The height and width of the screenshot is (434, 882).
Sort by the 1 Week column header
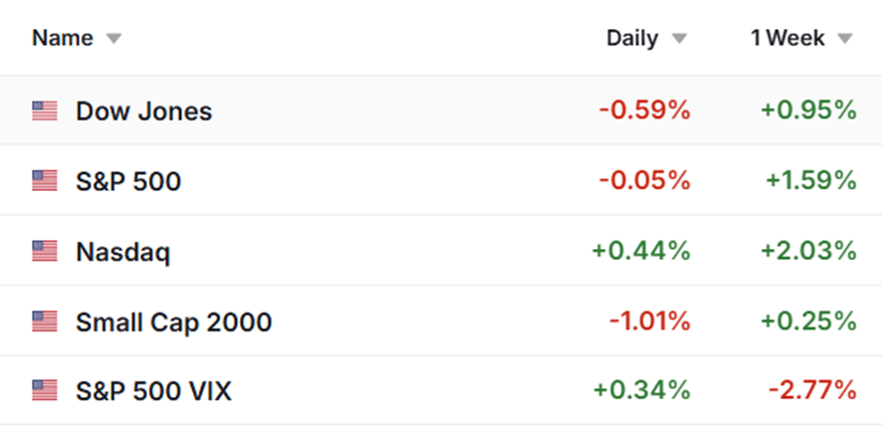(788, 38)
